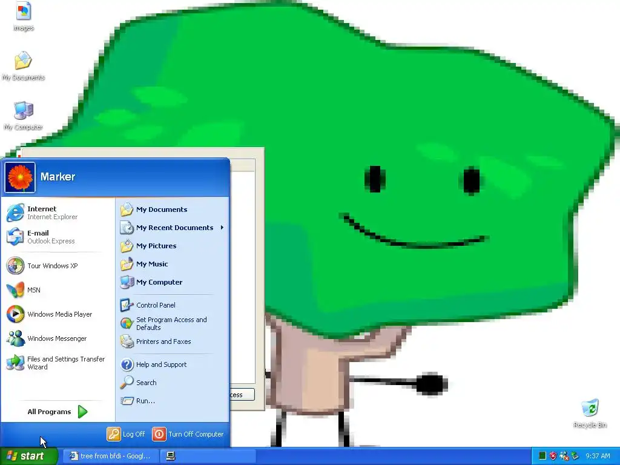The height and width of the screenshot is (465, 620).
Task: Open the Windows Messenger icon
Action: [15, 338]
